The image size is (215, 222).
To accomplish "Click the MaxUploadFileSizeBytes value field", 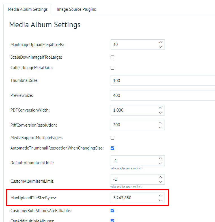I will point(133,198).
